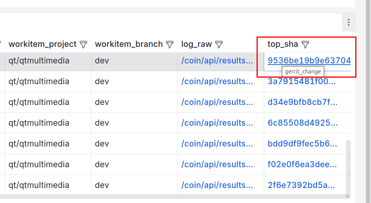Open the d34e9bfb8cb7f SHA link
This screenshot has height=203, width=371.
click(302, 102)
